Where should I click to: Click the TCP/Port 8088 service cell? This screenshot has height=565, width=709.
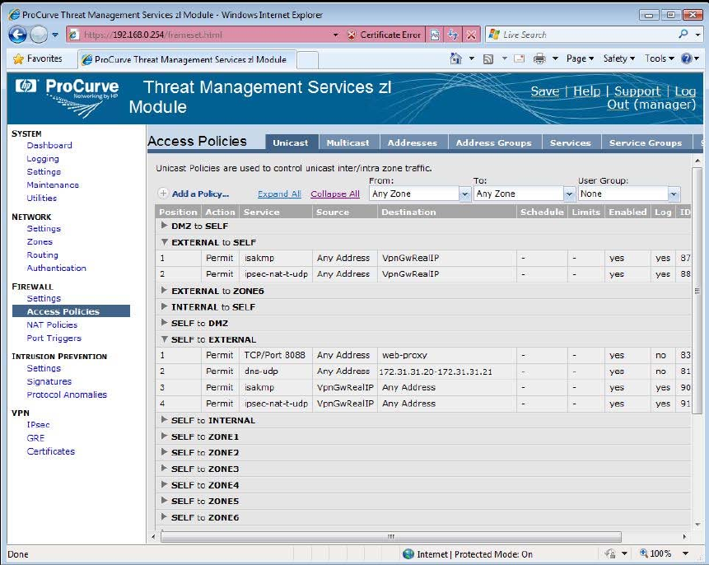point(275,355)
